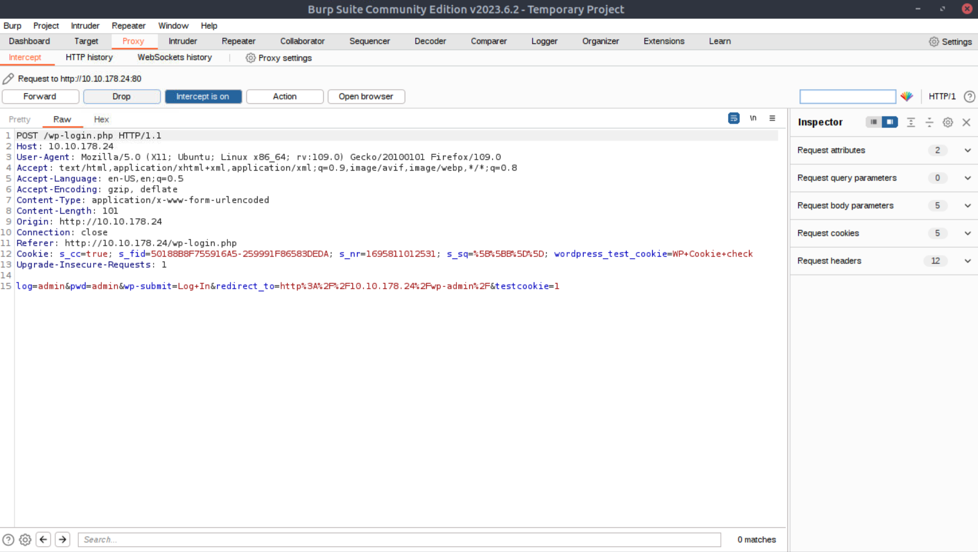Open the Settings gear in the top bar
Screen dimensions: 978x552
click(x=950, y=41)
